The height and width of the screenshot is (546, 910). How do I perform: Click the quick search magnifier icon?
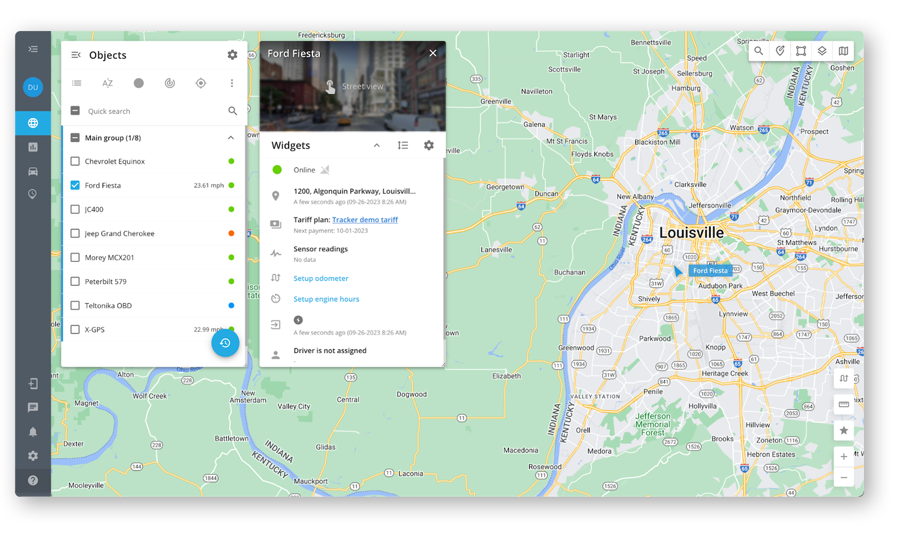233,111
